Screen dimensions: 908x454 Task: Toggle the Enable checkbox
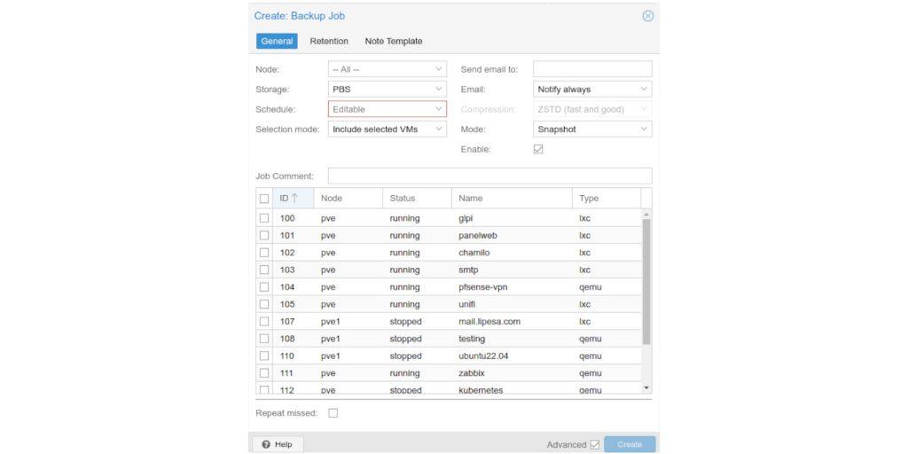tap(538, 149)
